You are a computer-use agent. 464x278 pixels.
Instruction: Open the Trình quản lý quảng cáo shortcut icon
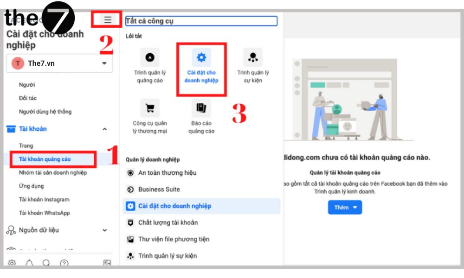click(x=150, y=57)
